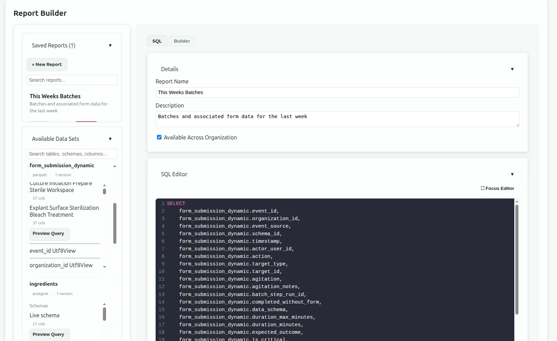The width and height of the screenshot is (557, 341).
Task: Click the organization_id Utf8View column
Action: (61, 265)
